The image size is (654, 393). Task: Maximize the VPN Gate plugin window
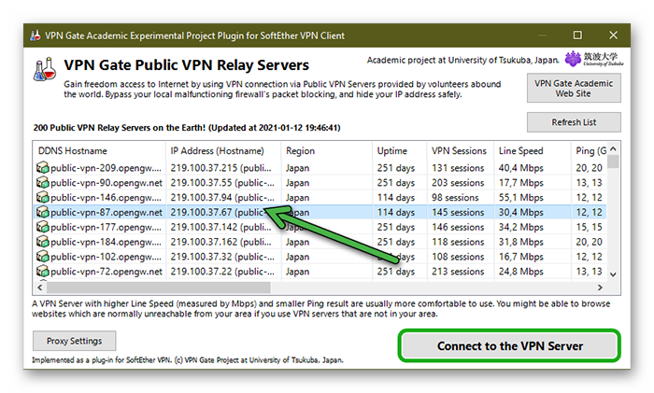[x=577, y=35]
